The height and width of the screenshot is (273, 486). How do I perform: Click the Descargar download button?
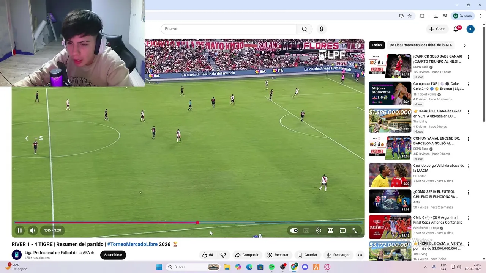[x=338, y=255]
